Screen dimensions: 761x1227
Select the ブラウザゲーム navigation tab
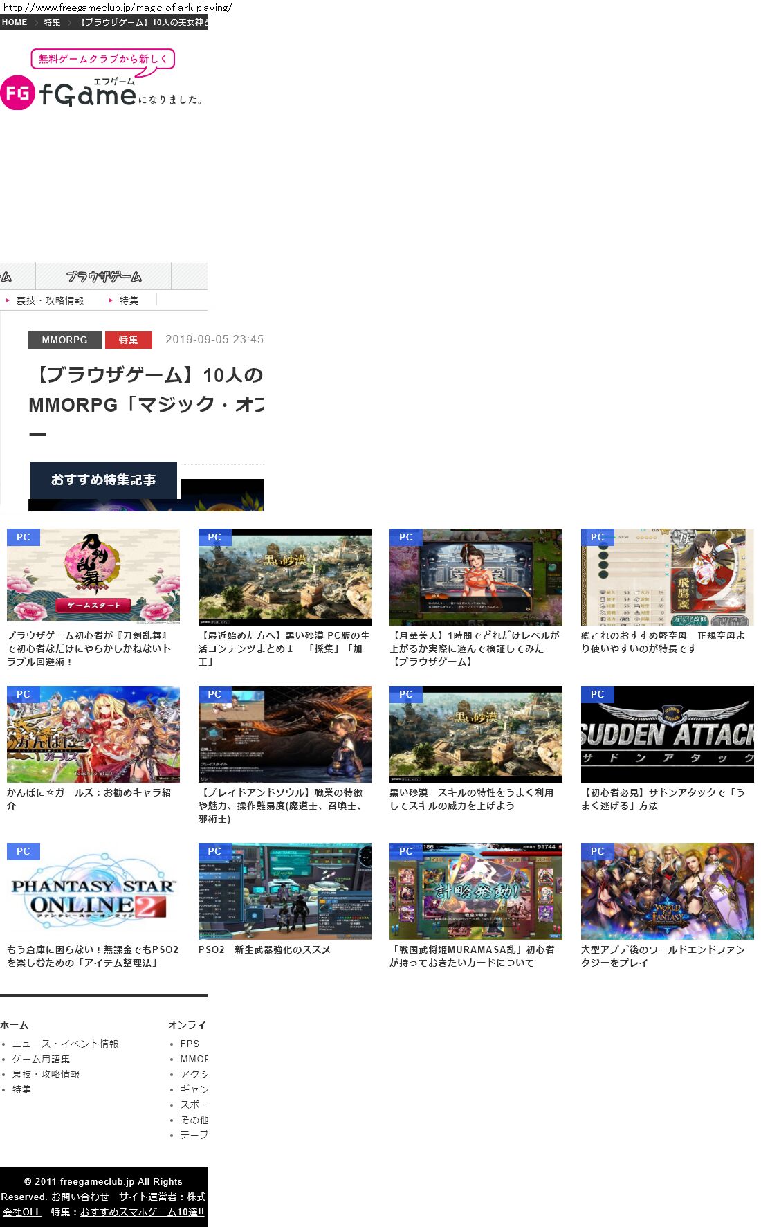pos(104,276)
